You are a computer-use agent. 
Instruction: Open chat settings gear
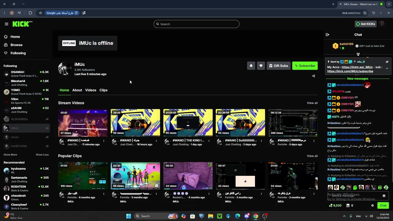[372, 206]
